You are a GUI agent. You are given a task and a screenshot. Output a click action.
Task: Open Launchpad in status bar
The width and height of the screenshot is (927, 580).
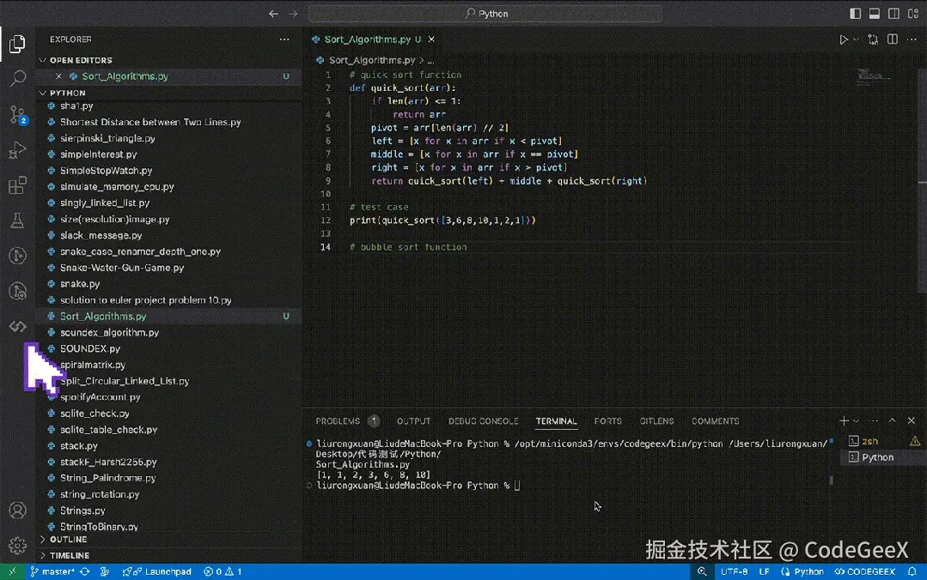[156, 571]
